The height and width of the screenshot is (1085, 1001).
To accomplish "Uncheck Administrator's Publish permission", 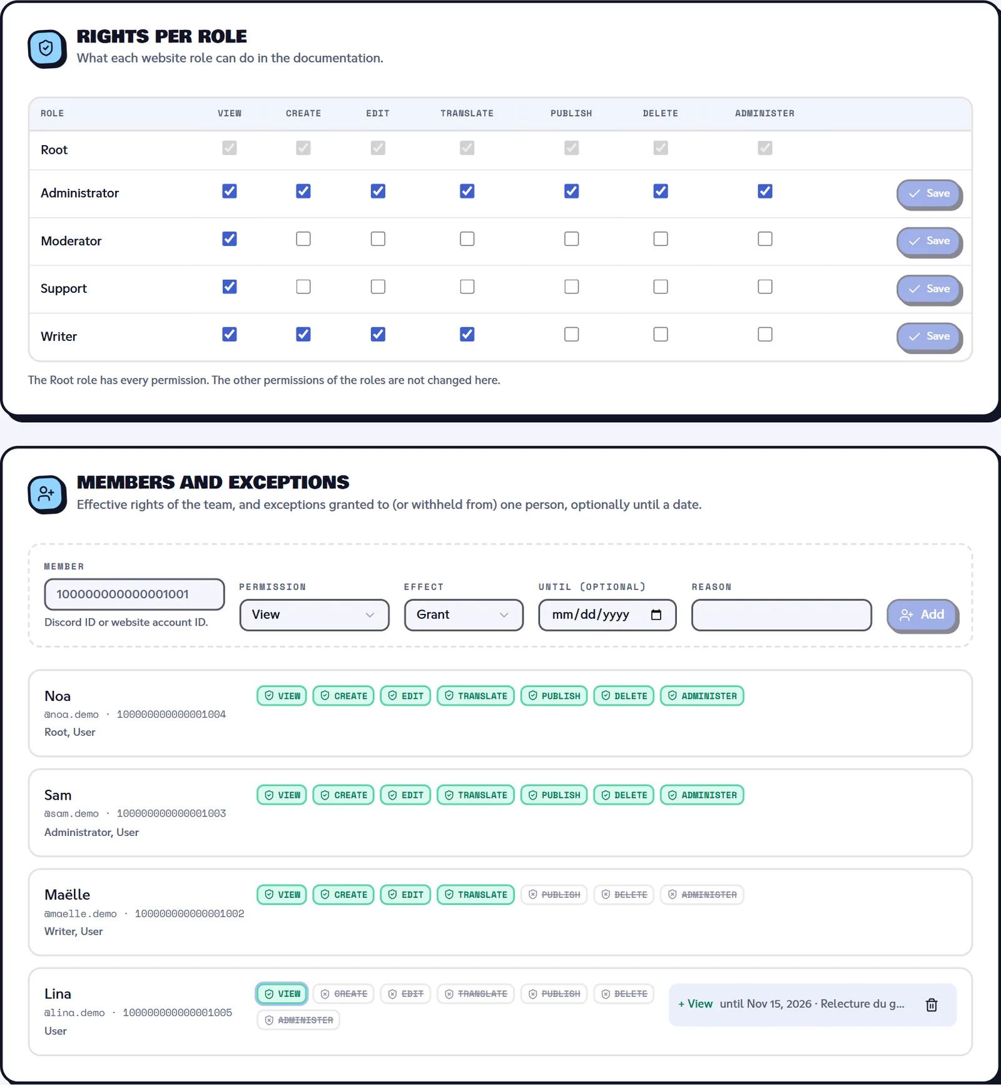I will point(571,191).
